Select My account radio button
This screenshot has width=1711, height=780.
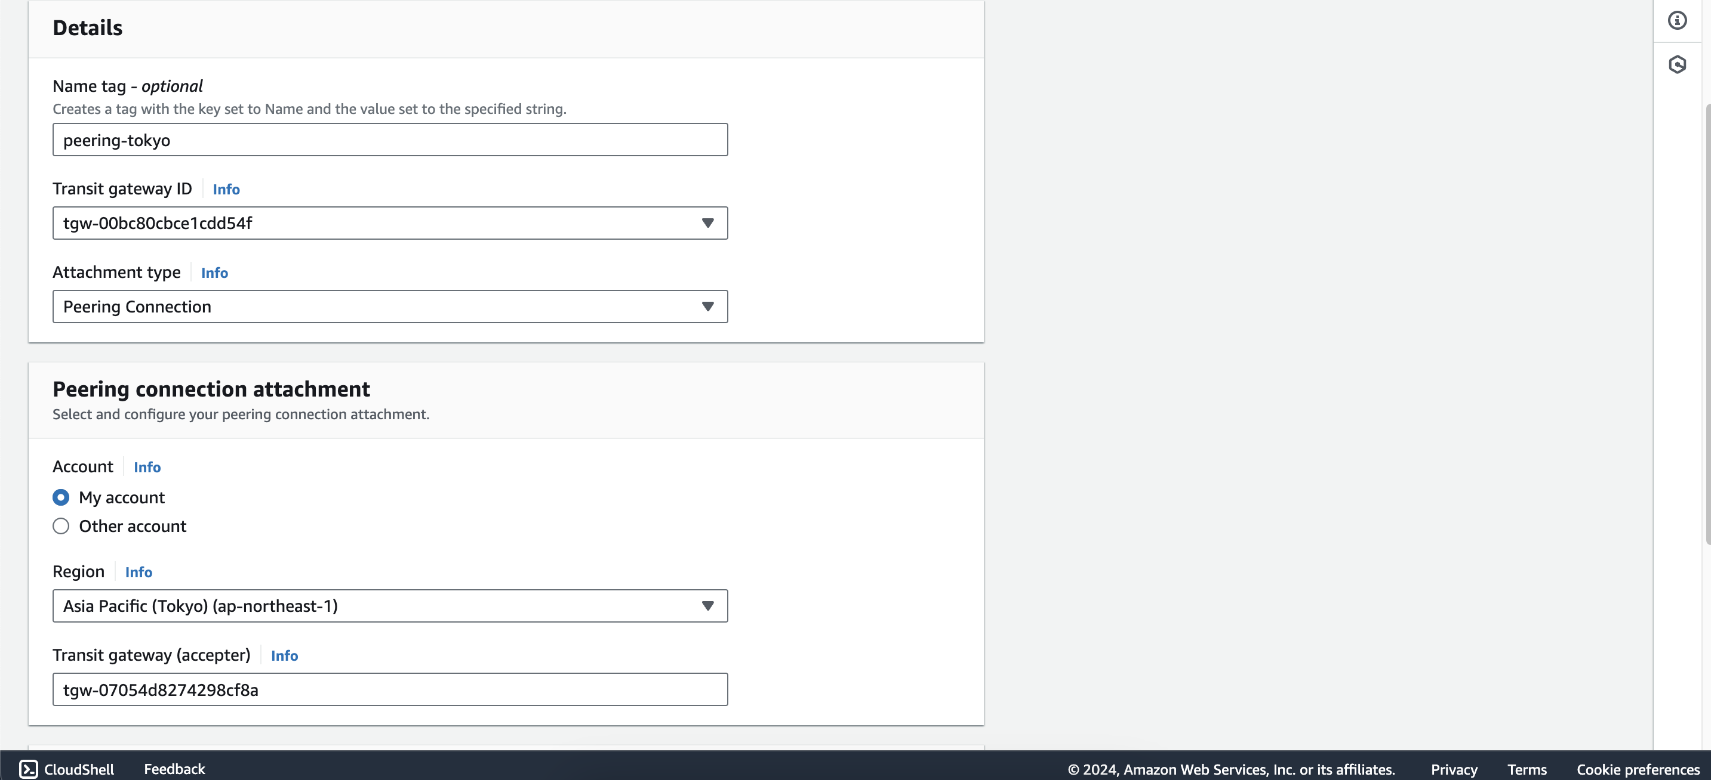point(61,497)
